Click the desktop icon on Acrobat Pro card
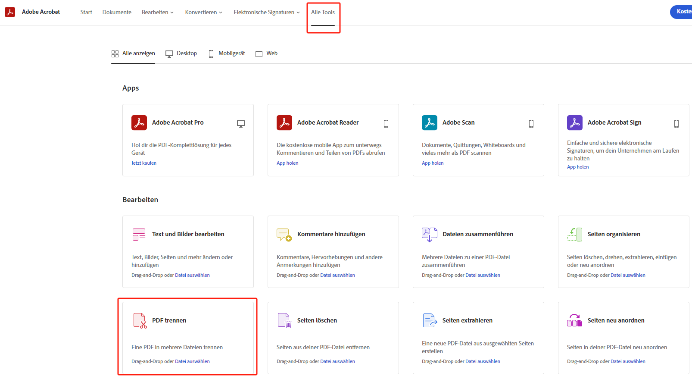The height and width of the screenshot is (379, 692). 241,124
